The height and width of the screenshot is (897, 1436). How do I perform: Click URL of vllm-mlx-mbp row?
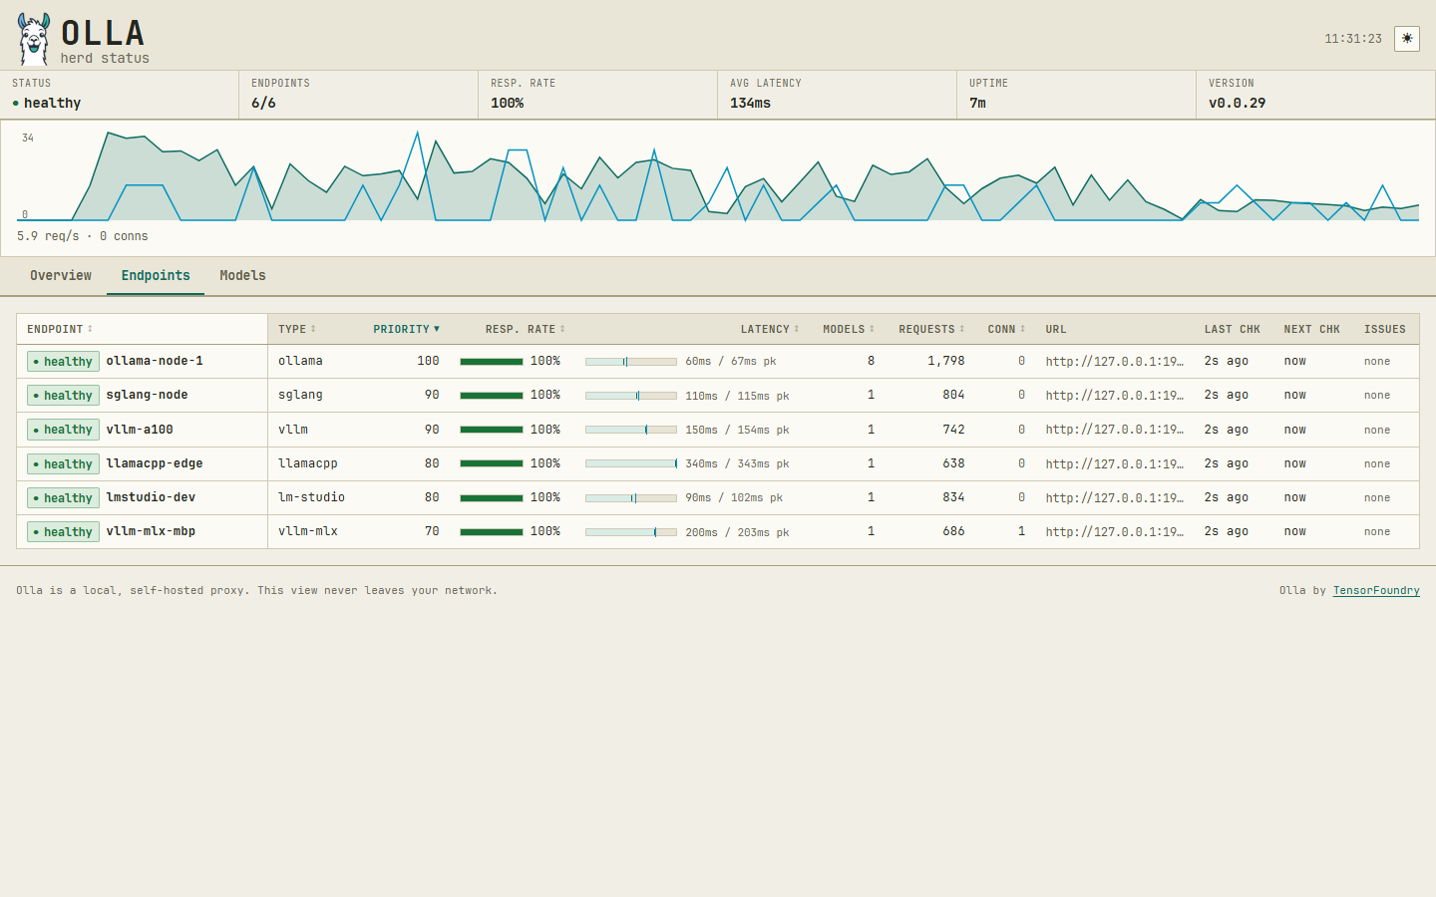coord(1115,532)
